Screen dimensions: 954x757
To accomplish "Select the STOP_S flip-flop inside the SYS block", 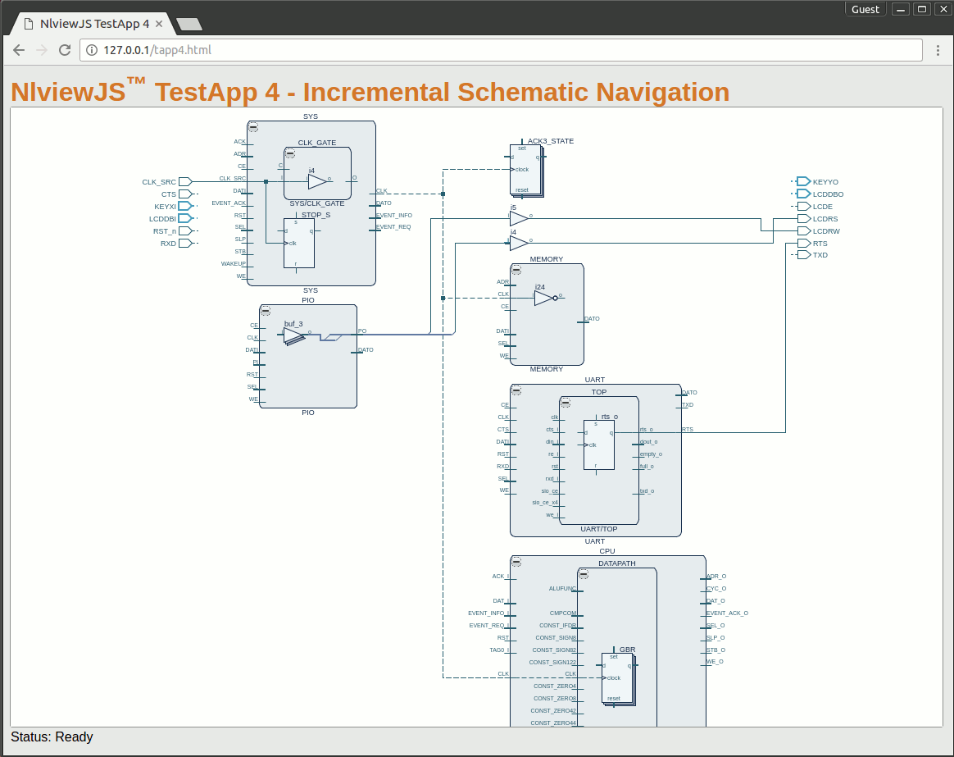I will tap(300, 242).
